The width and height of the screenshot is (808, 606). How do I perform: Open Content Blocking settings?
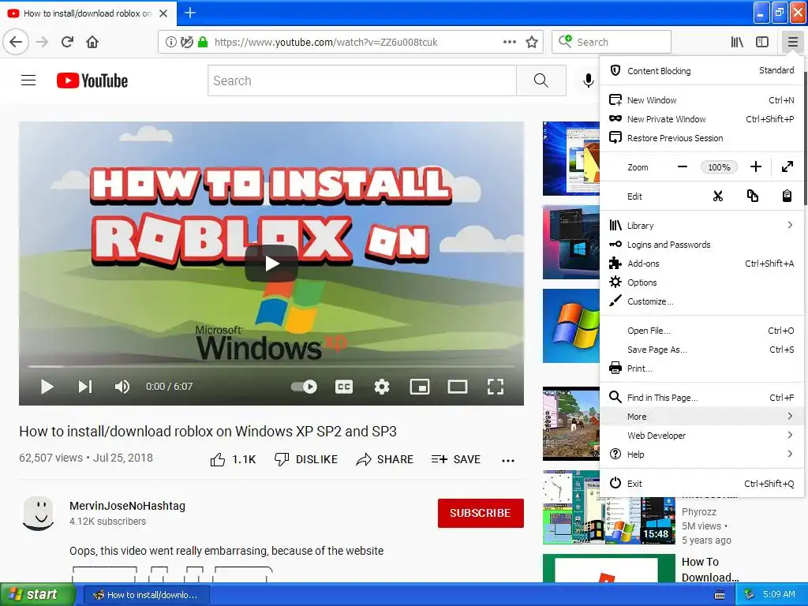(x=701, y=70)
